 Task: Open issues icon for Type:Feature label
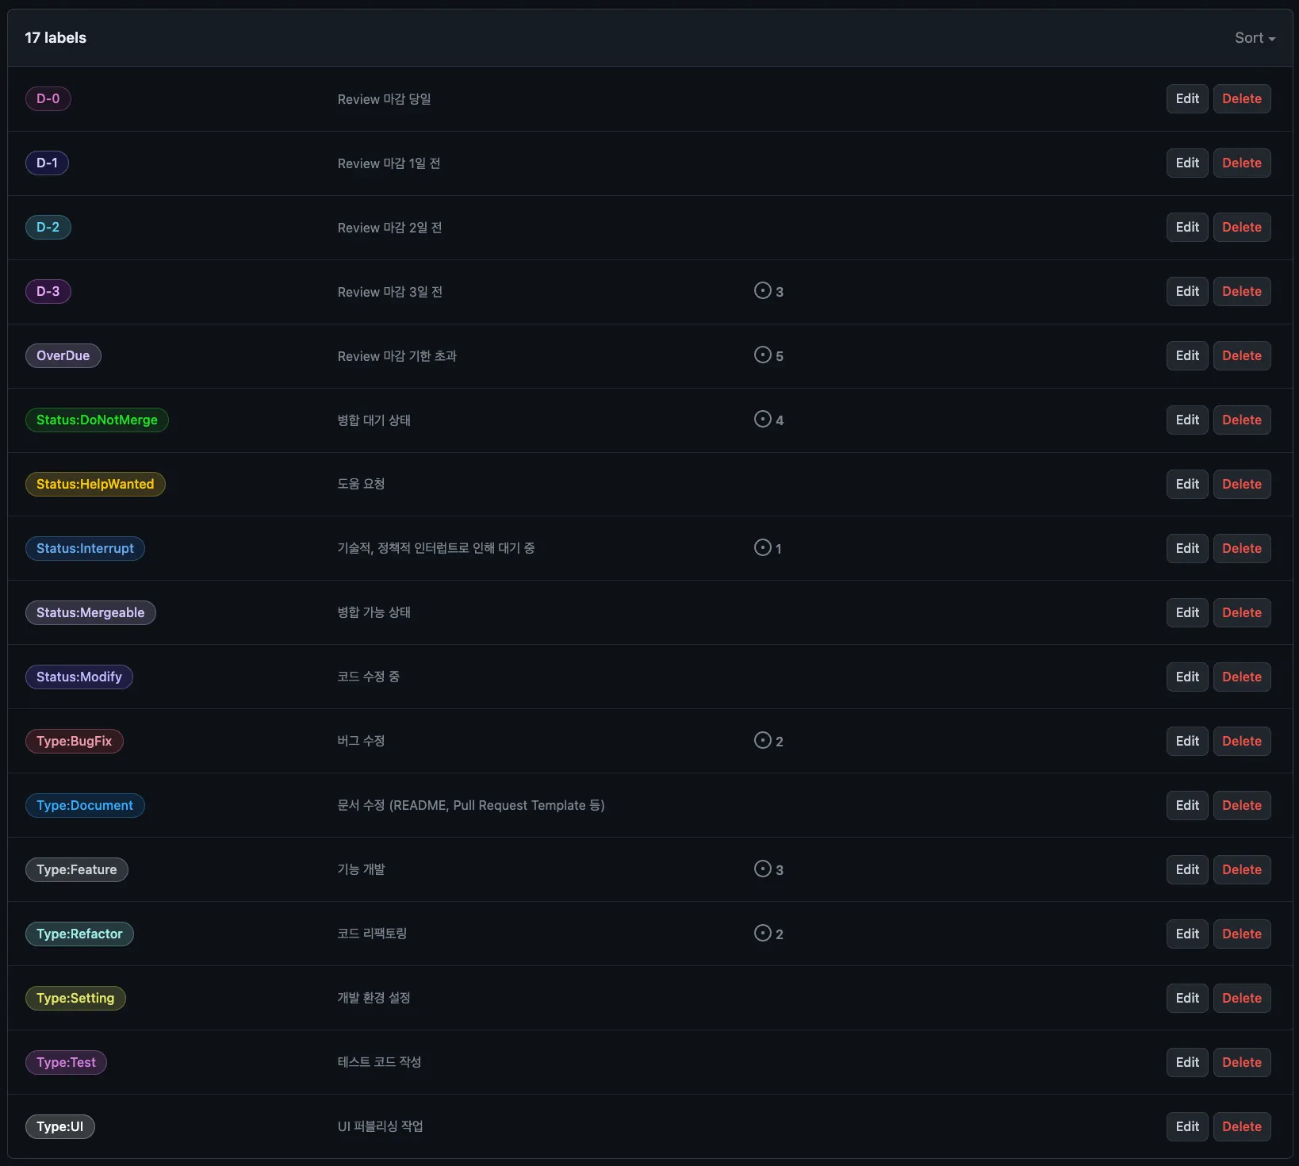(762, 869)
